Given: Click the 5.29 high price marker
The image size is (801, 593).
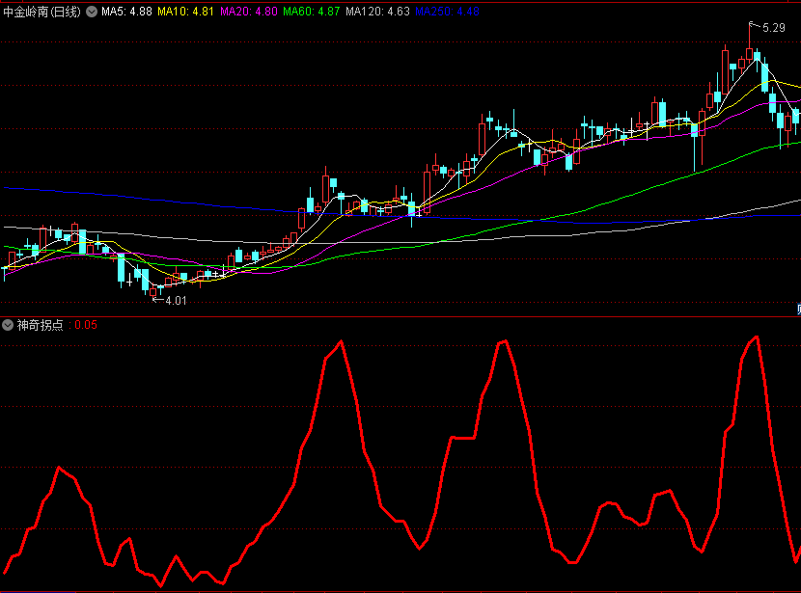Looking at the screenshot, I should (773, 28).
